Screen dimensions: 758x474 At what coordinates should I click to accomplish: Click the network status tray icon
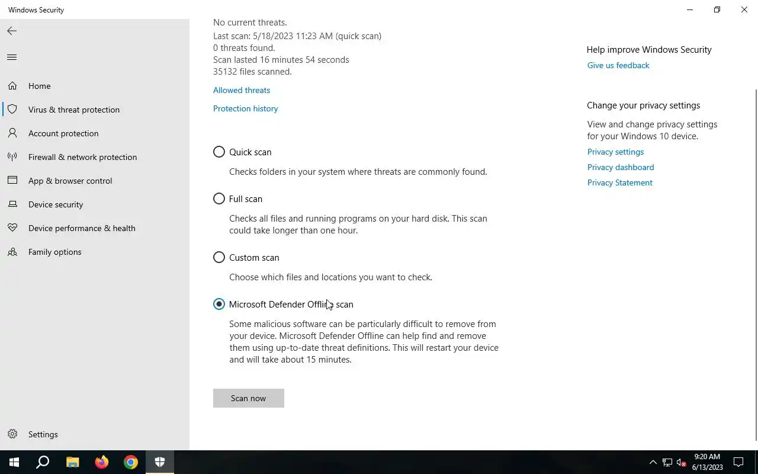pos(667,462)
